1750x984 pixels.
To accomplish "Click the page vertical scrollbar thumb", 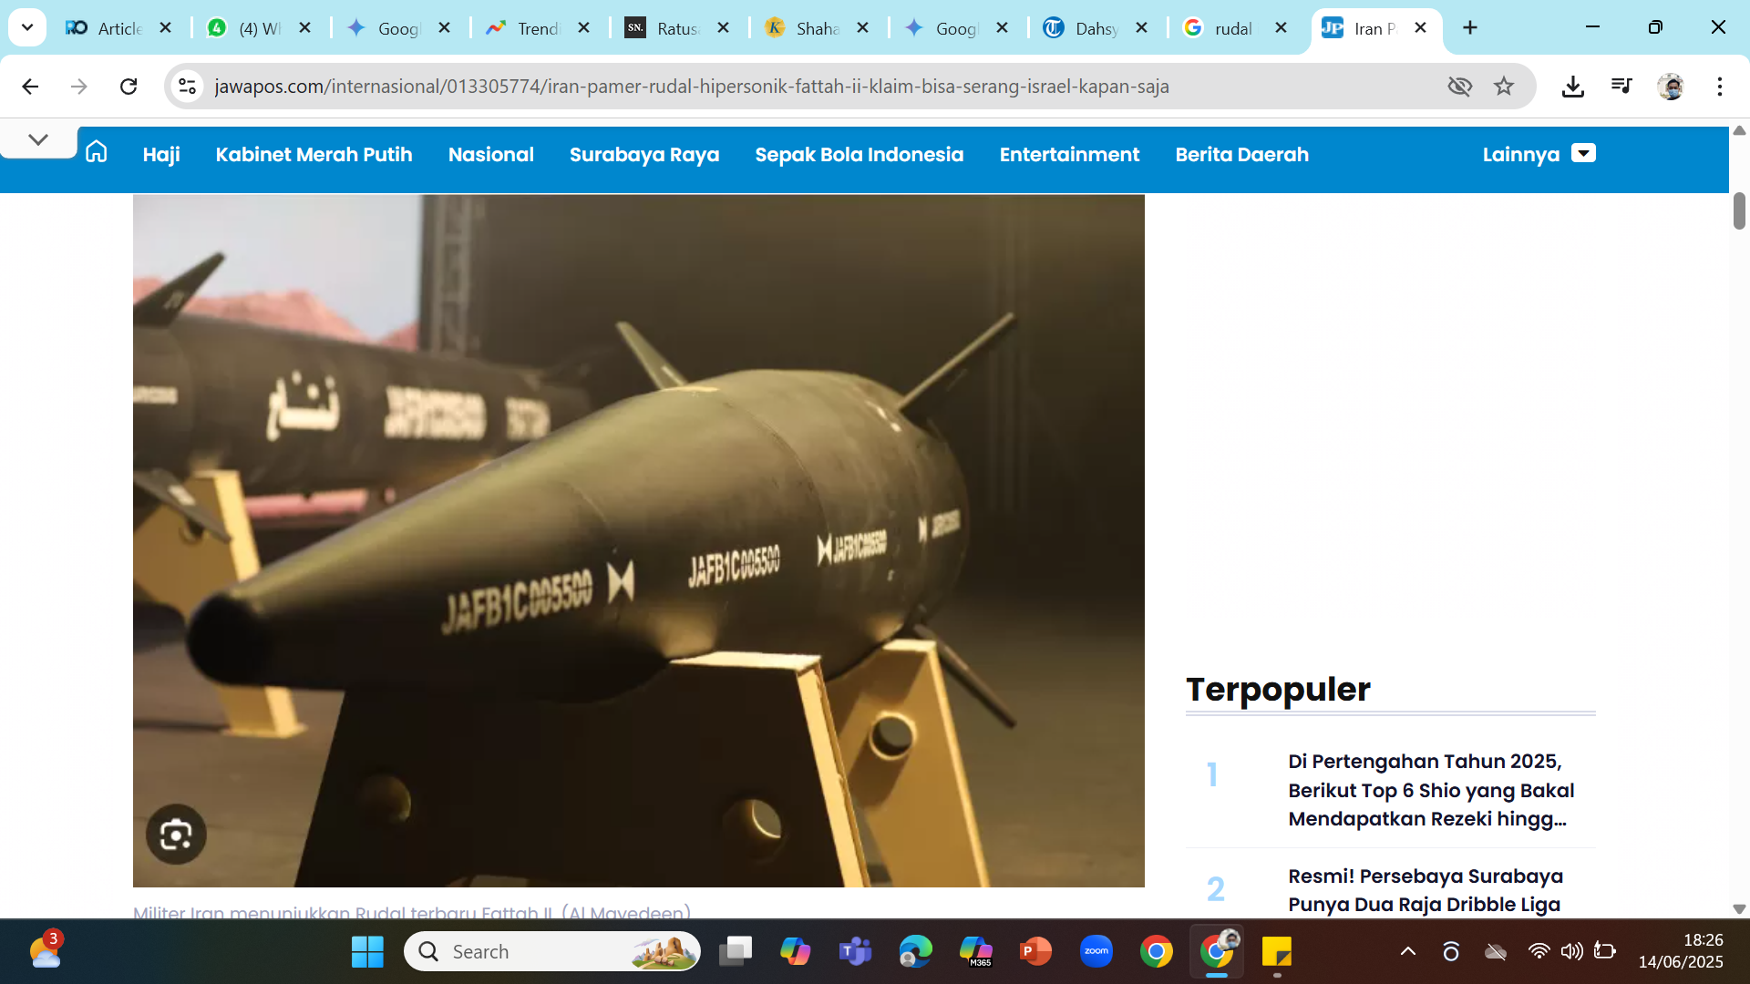I will [x=1739, y=210].
